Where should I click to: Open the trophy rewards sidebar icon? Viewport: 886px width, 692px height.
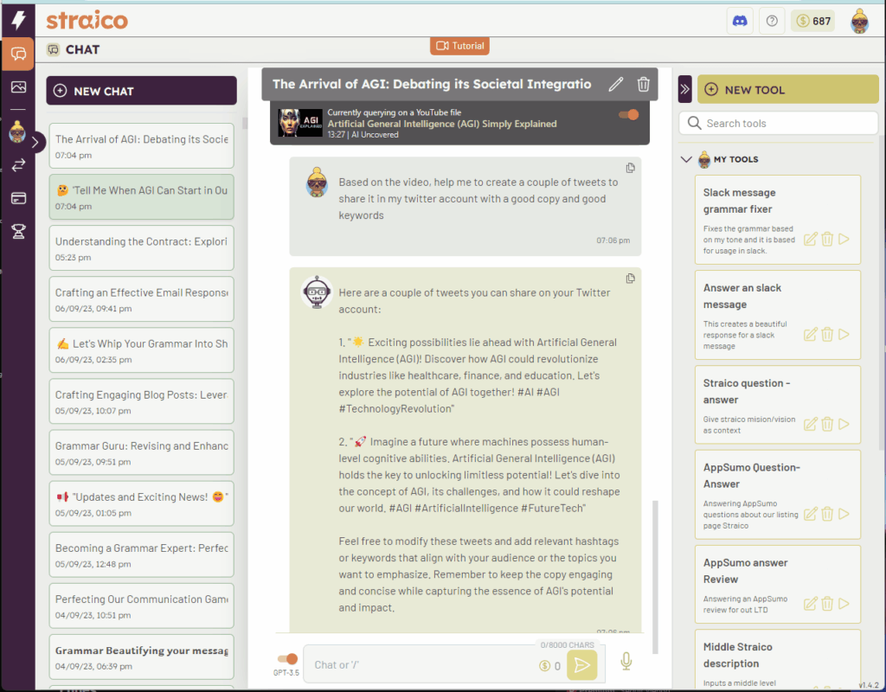(x=19, y=232)
